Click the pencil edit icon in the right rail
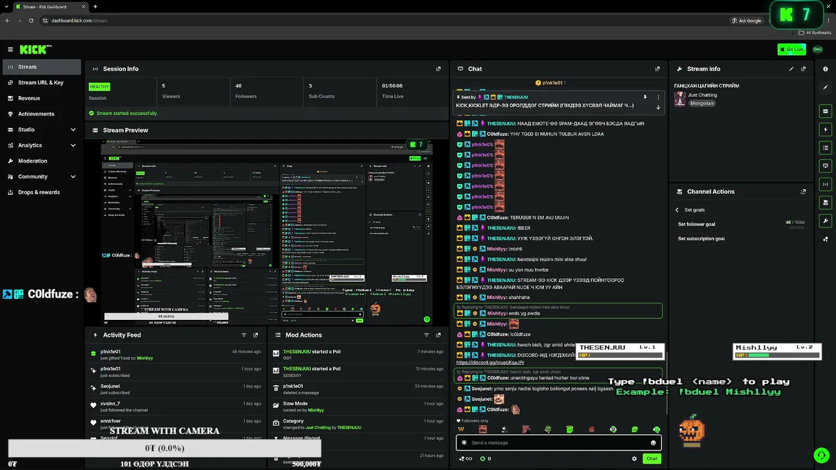Screen dimensions: 836x470 coord(826,87)
